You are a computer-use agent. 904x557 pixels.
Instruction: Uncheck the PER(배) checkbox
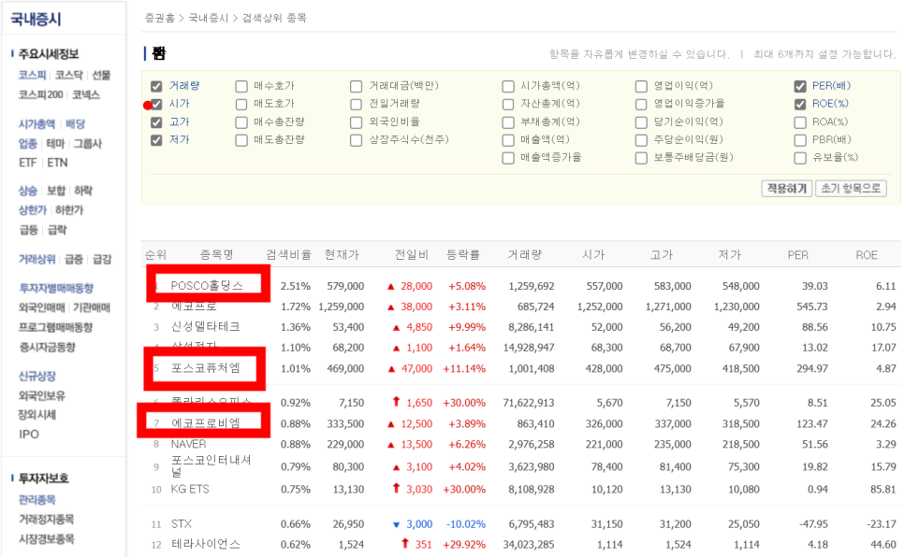tap(799, 86)
